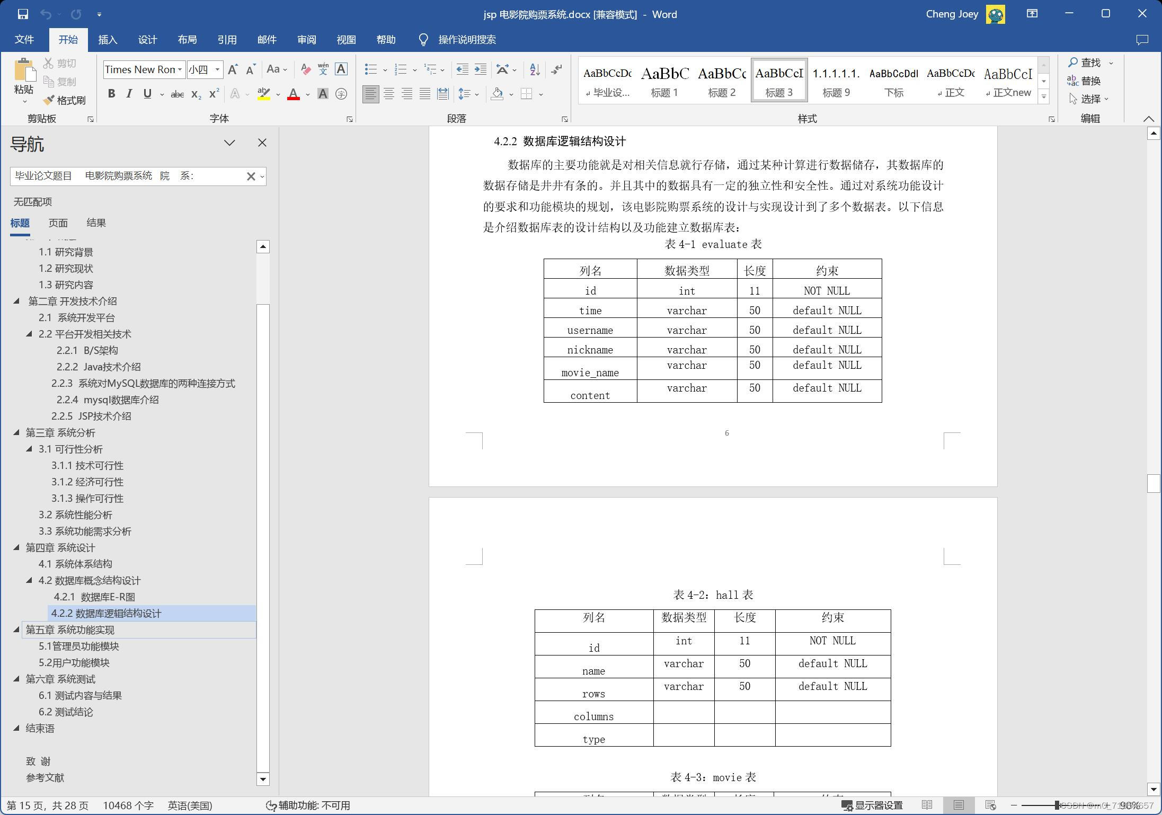Click the Clear formatting eraser icon
The height and width of the screenshot is (815, 1162).
click(x=305, y=69)
